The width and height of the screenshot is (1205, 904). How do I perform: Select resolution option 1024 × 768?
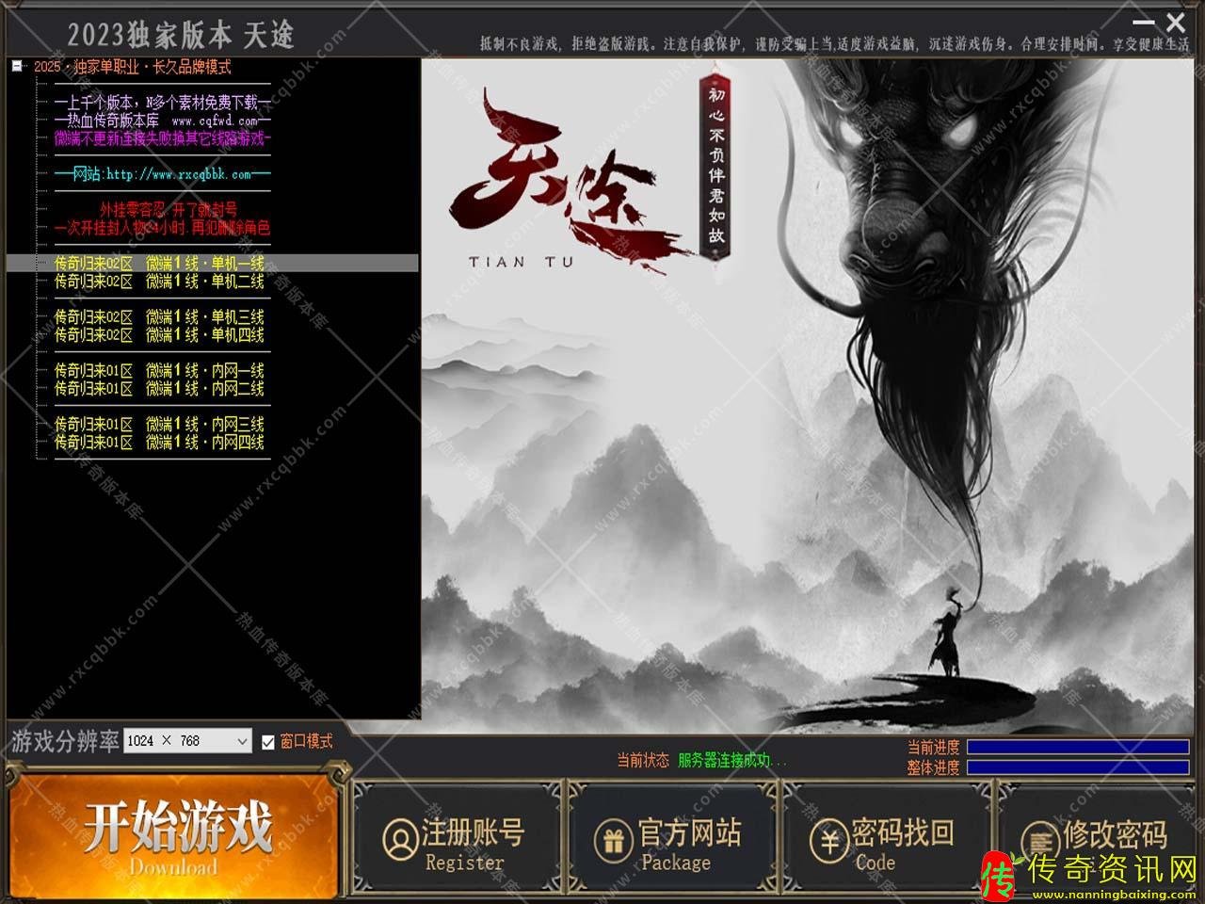165,742
